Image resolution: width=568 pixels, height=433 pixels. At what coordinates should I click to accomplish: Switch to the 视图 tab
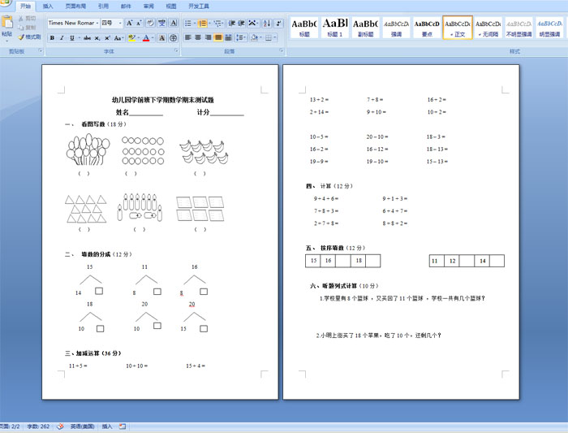tap(171, 6)
